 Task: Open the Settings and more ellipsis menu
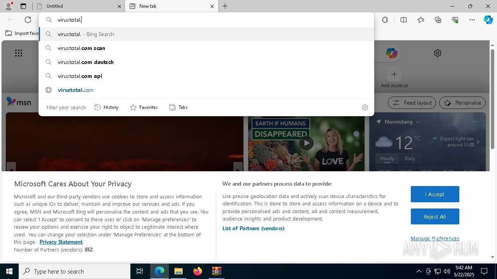coord(472,20)
